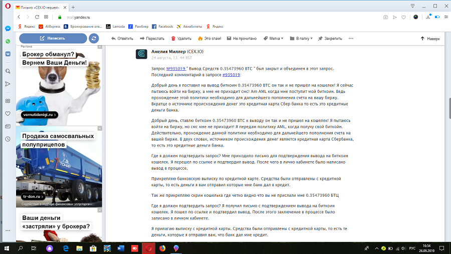Pin the letter with Закрепить
The image size is (451, 254).
(x=330, y=38)
